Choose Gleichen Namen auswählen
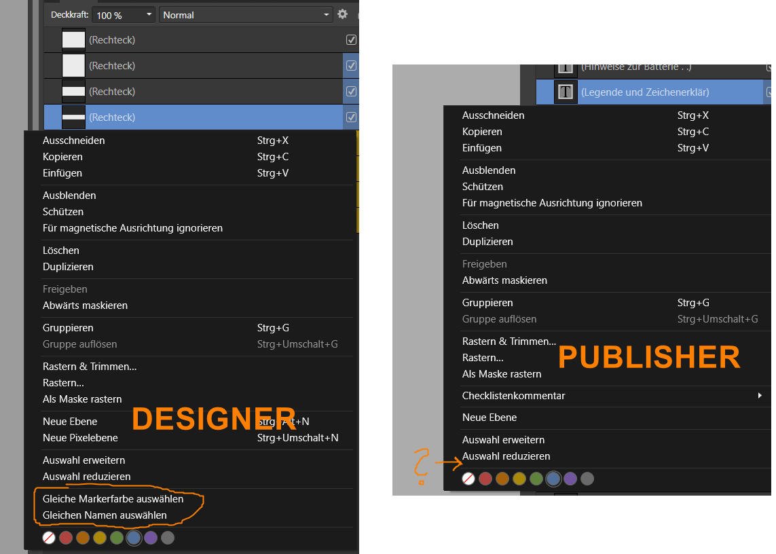Screen dimensions: 776x554 coord(105,515)
